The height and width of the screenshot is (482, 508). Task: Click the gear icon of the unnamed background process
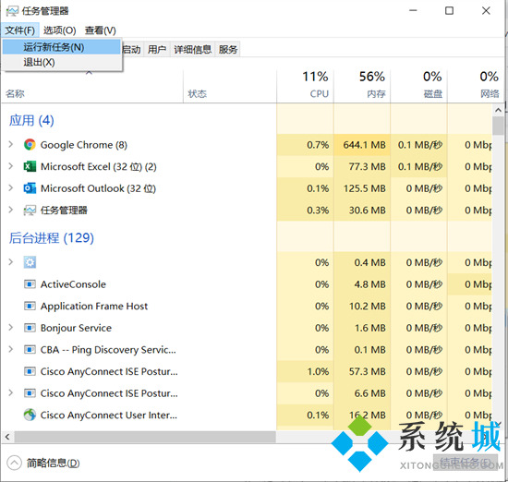pyautogui.click(x=30, y=262)
